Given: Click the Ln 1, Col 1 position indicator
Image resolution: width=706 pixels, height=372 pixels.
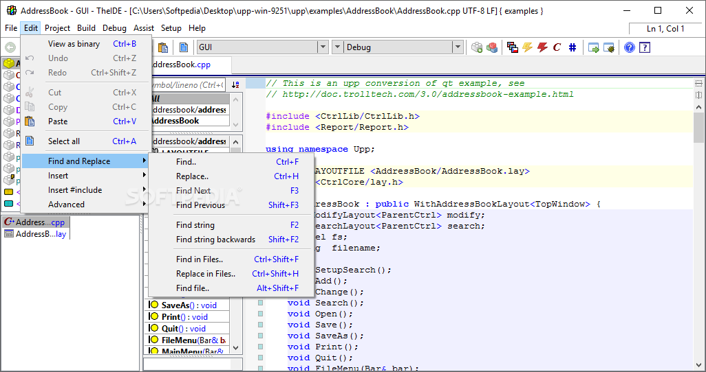Looking at the screenshot, I should pyautogui.click(x=665, y=29).
